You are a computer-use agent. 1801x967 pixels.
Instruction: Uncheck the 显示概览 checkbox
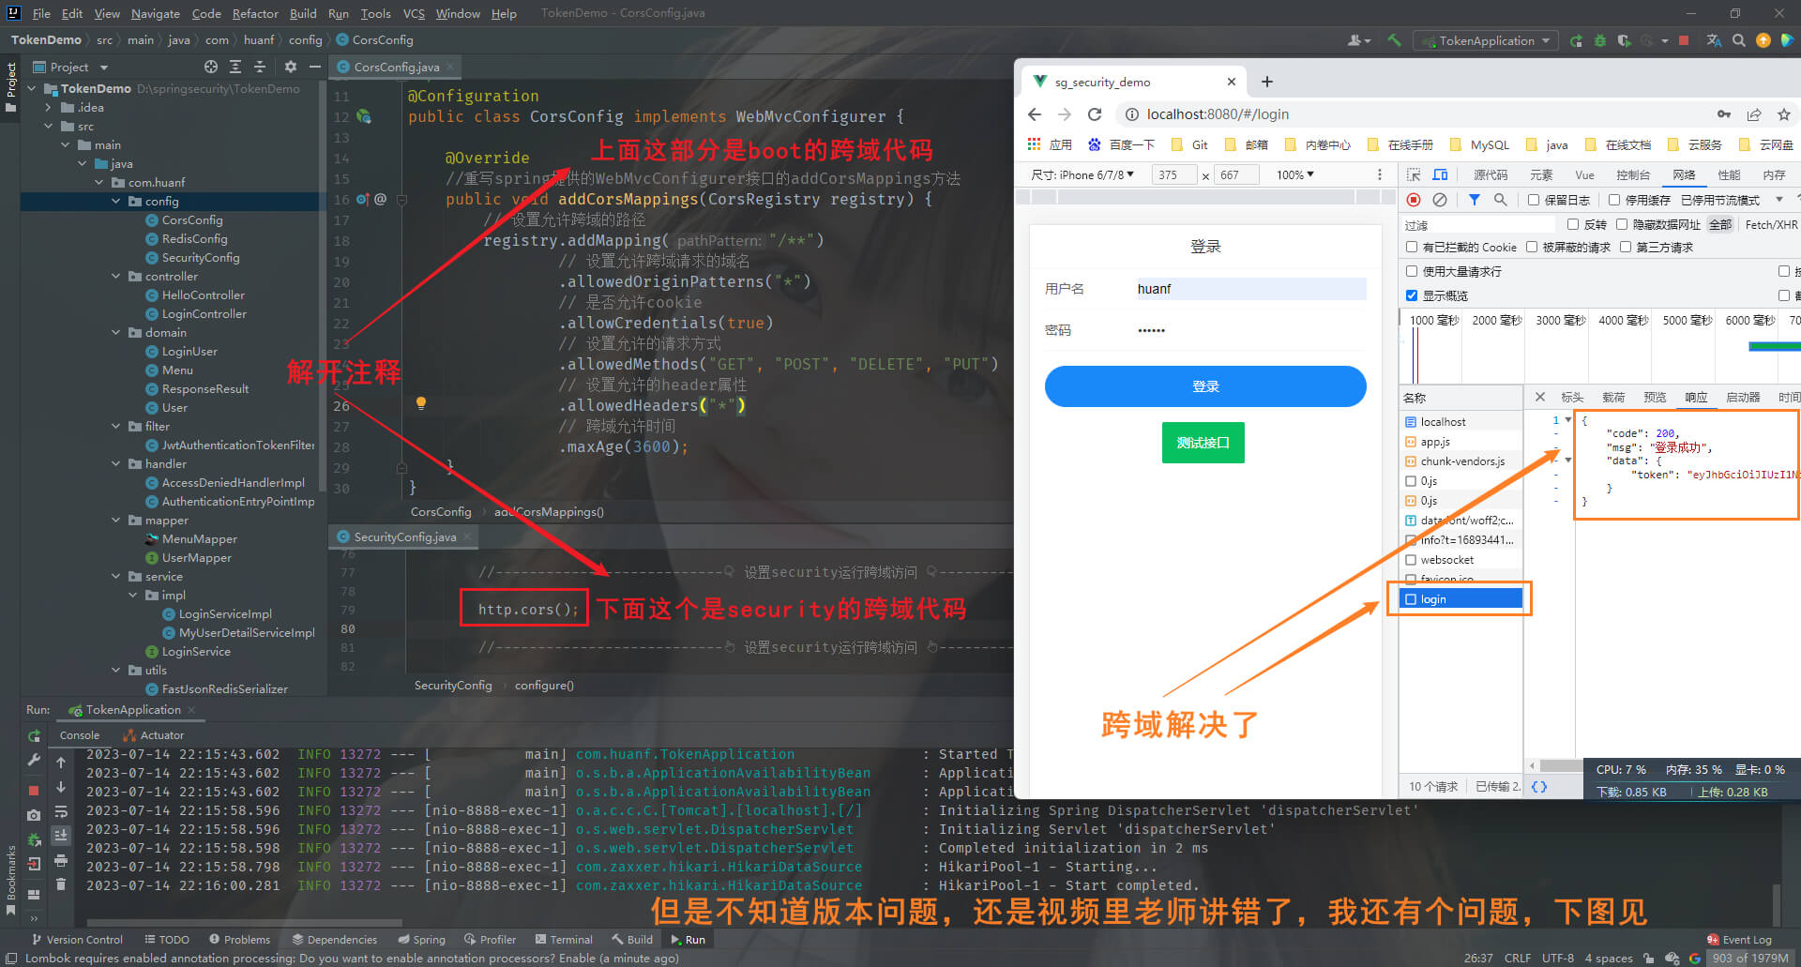pos(1412,295)
